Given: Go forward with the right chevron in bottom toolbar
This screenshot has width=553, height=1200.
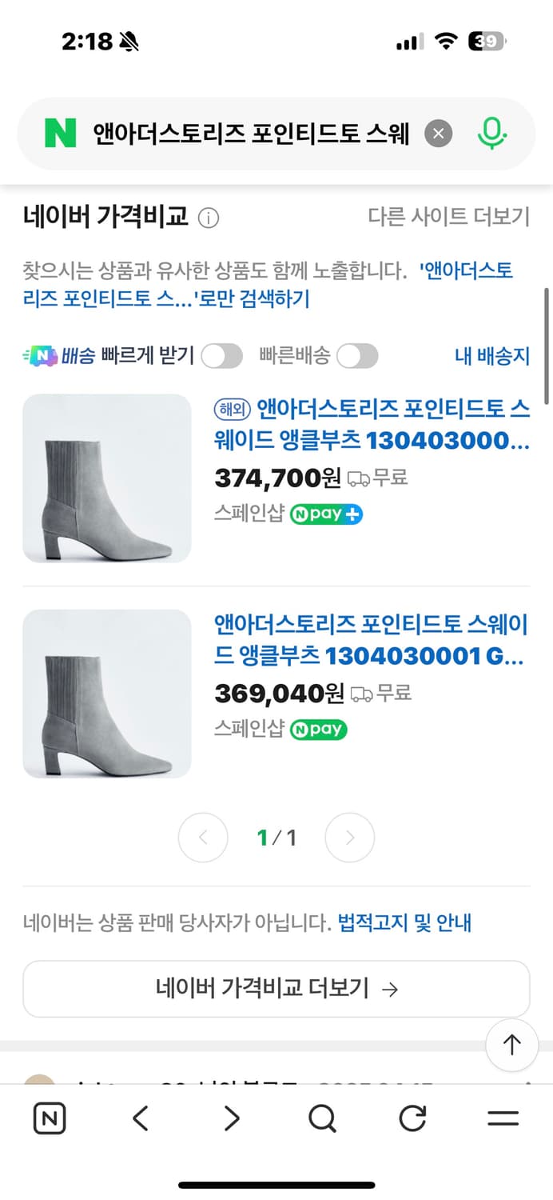Looking at the screenshot, I should click(x=230, y=1119).
